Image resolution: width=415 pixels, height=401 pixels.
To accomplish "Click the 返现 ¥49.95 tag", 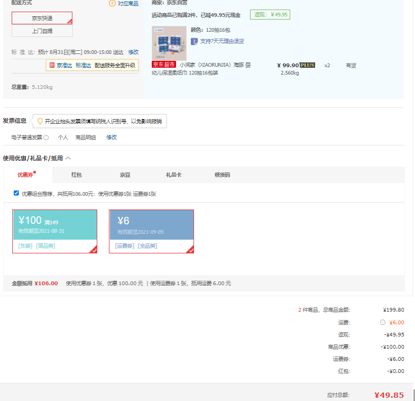I will [270, 15].
